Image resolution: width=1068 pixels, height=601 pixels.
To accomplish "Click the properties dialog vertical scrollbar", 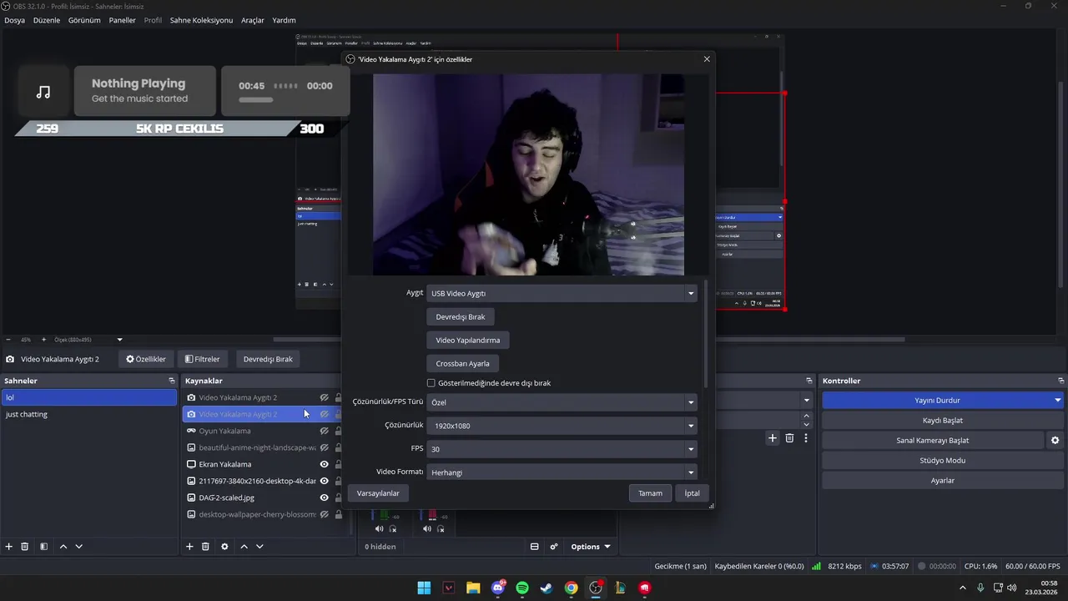I will 706,334.
